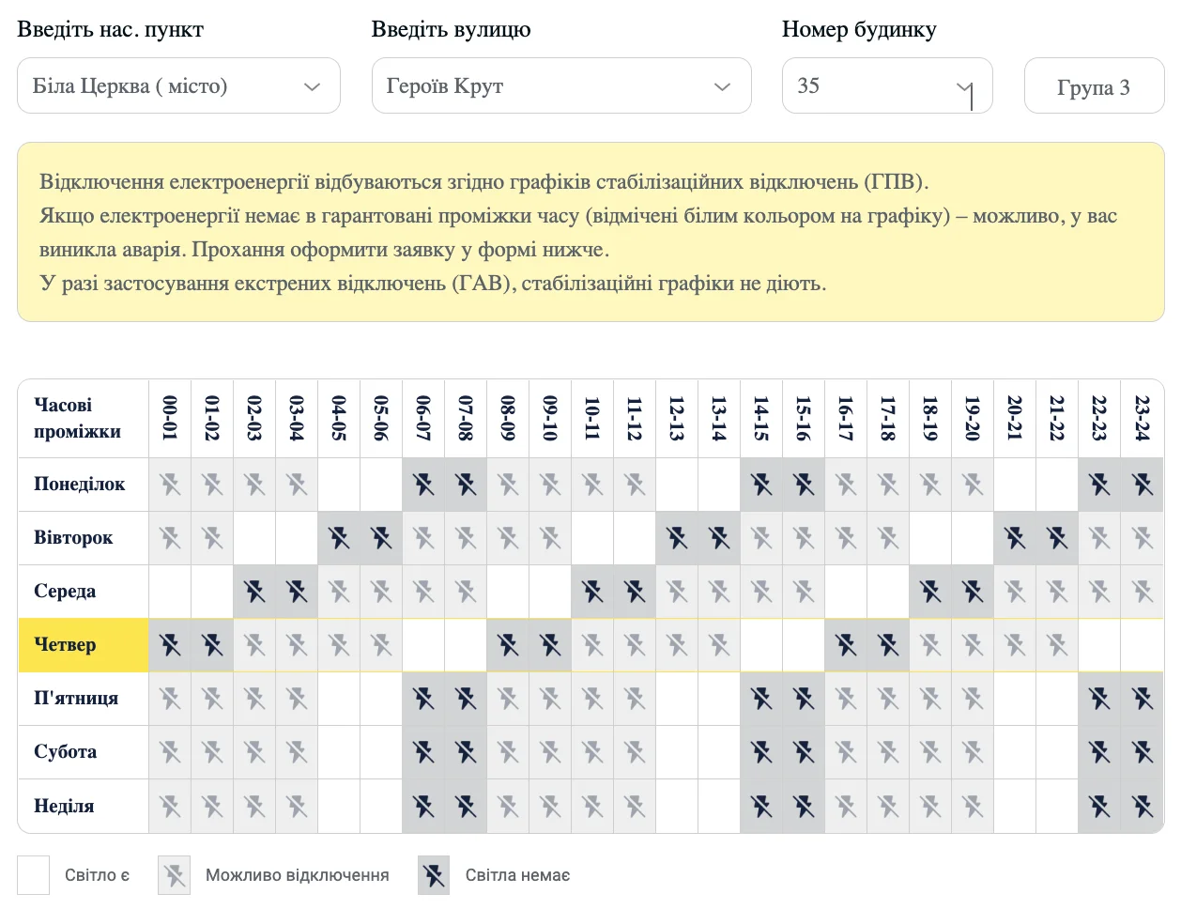The height and width of the screenshot is (909, 1181).
Task: Click the chevron in the street field
Action: click(722, 86)
